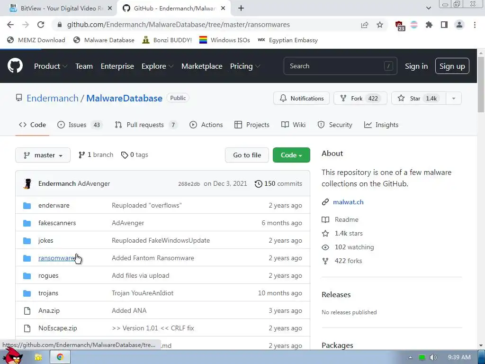Image resolution: width=485 pixels, height=364 pixels.
Task: Open the Chrome three-dot menu
Action: coord(475,25)
